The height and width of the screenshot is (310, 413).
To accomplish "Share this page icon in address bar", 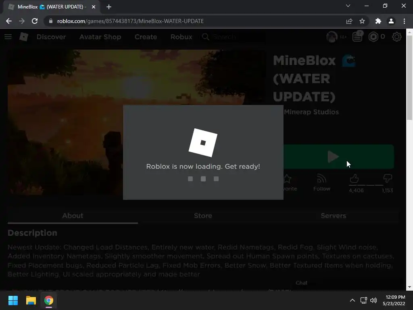I will [349, 21].
